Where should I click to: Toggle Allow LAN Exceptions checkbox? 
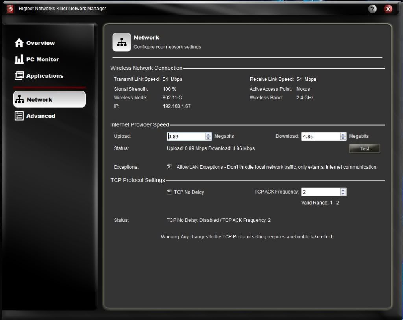169,166
